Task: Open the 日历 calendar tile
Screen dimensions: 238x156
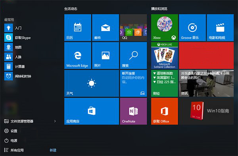Action: (x=78, y=27)
